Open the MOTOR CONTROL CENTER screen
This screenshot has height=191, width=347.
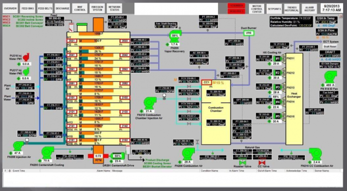[x=257, y=9]
